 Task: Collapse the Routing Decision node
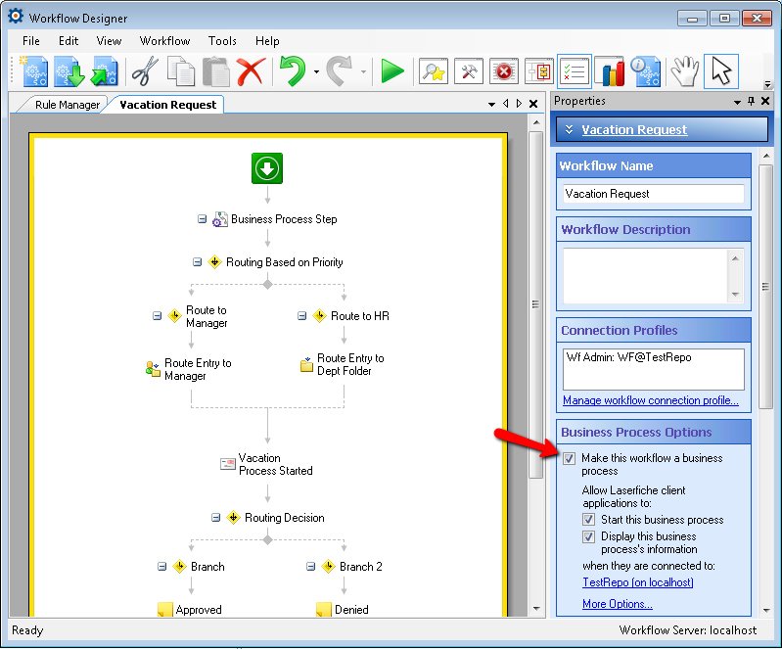215,518
